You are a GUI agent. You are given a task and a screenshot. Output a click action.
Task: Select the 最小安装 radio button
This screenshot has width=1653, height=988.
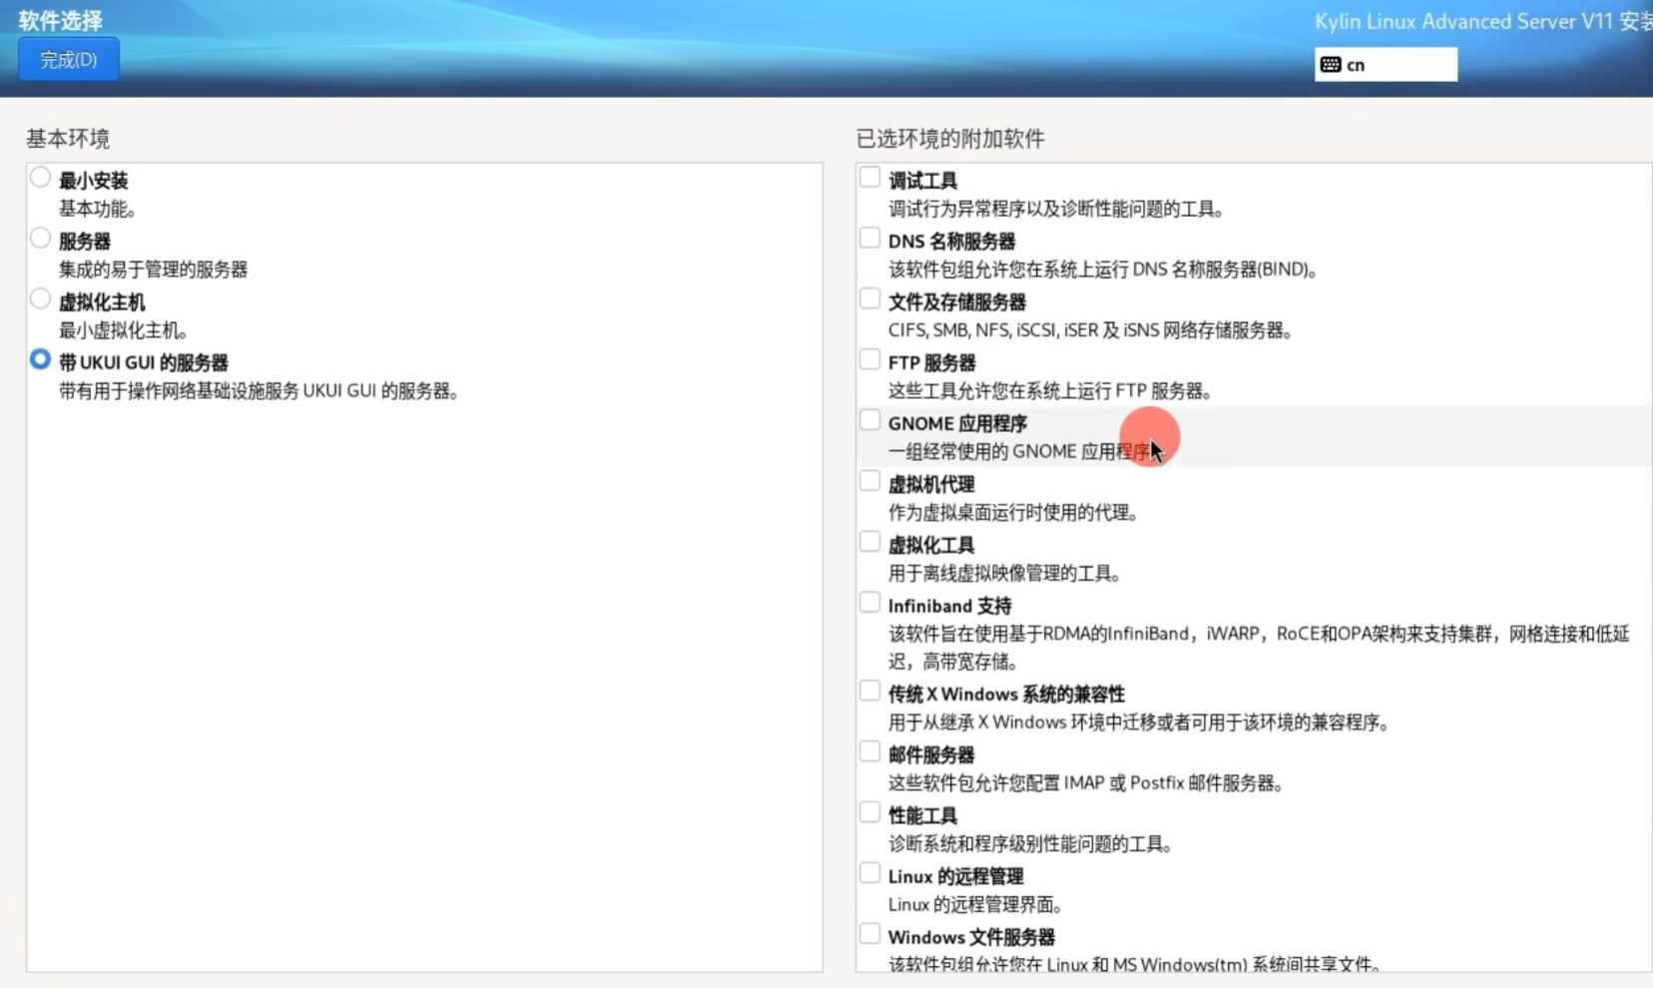(x=40, y=178)
